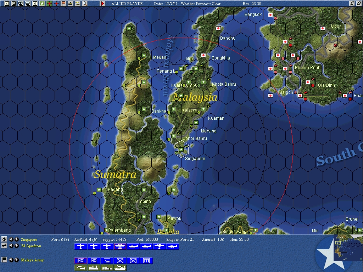This screenshot has width=363, height=272.
Task: Select the highlighted first HQ ground unit
Action: pyautogui.click(x=80, y=261)
